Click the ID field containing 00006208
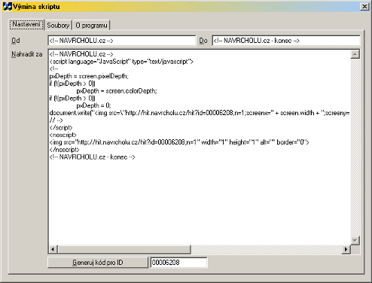The width and height of the screenshot is (372, 283). click(178, 263)
